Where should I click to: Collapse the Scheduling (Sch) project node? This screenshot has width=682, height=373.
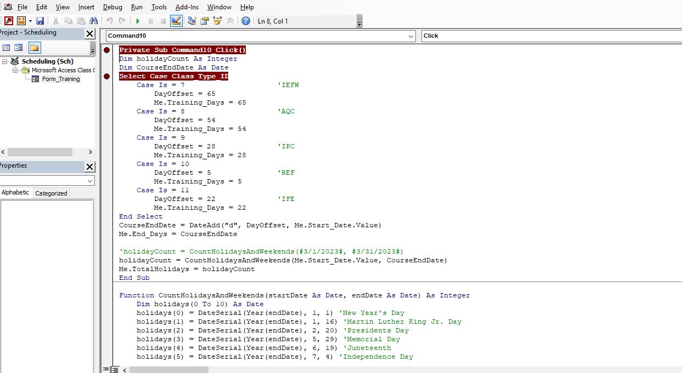5,61
